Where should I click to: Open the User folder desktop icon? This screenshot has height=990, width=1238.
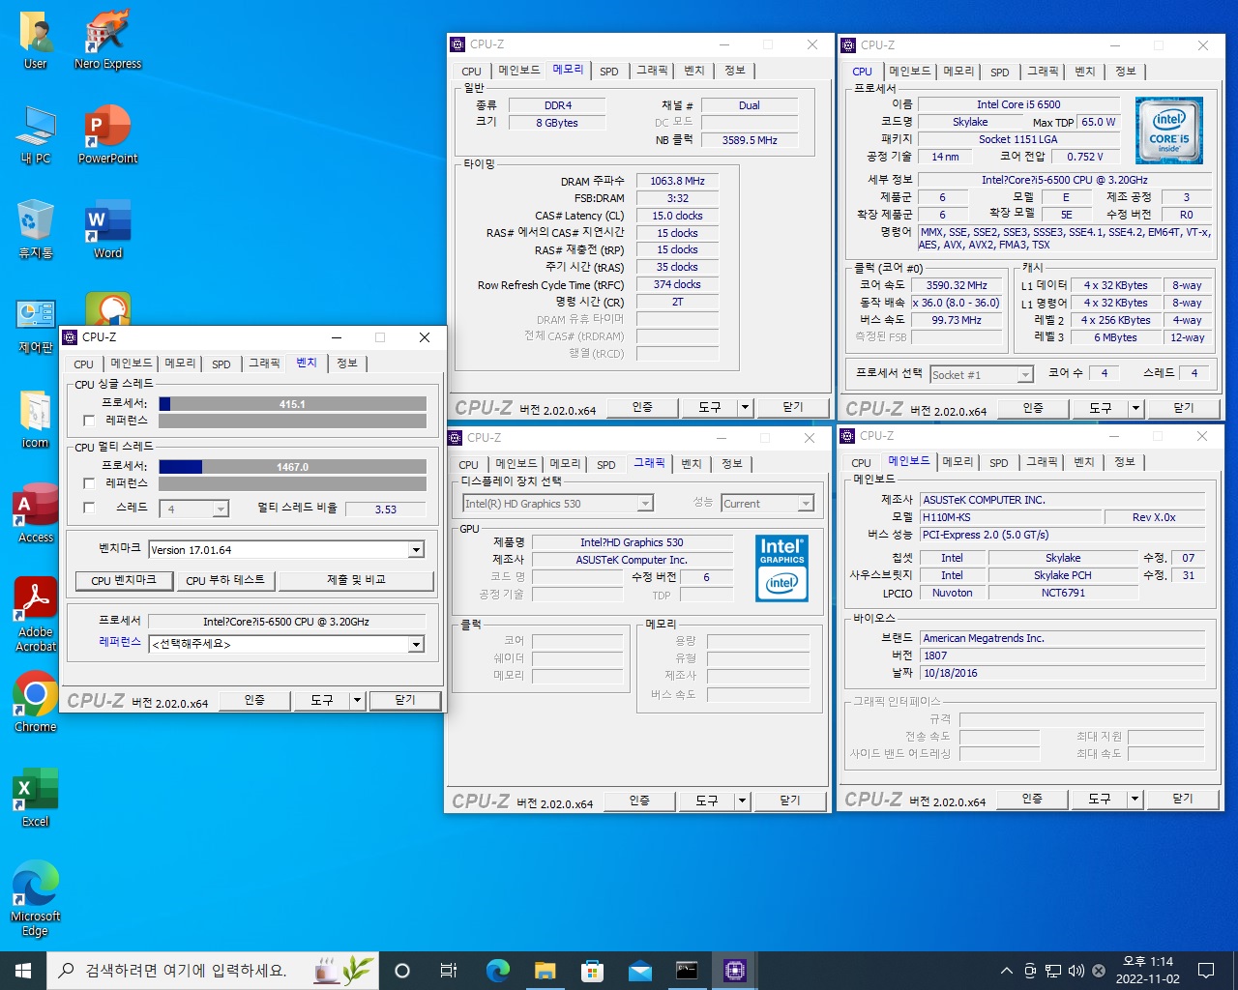[x=36, y=42]
